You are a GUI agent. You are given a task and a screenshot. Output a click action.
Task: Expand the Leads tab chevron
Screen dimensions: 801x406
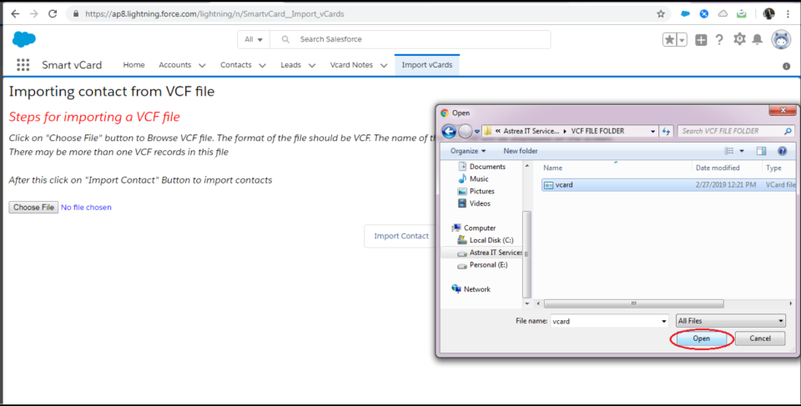(x=312, y=65)
